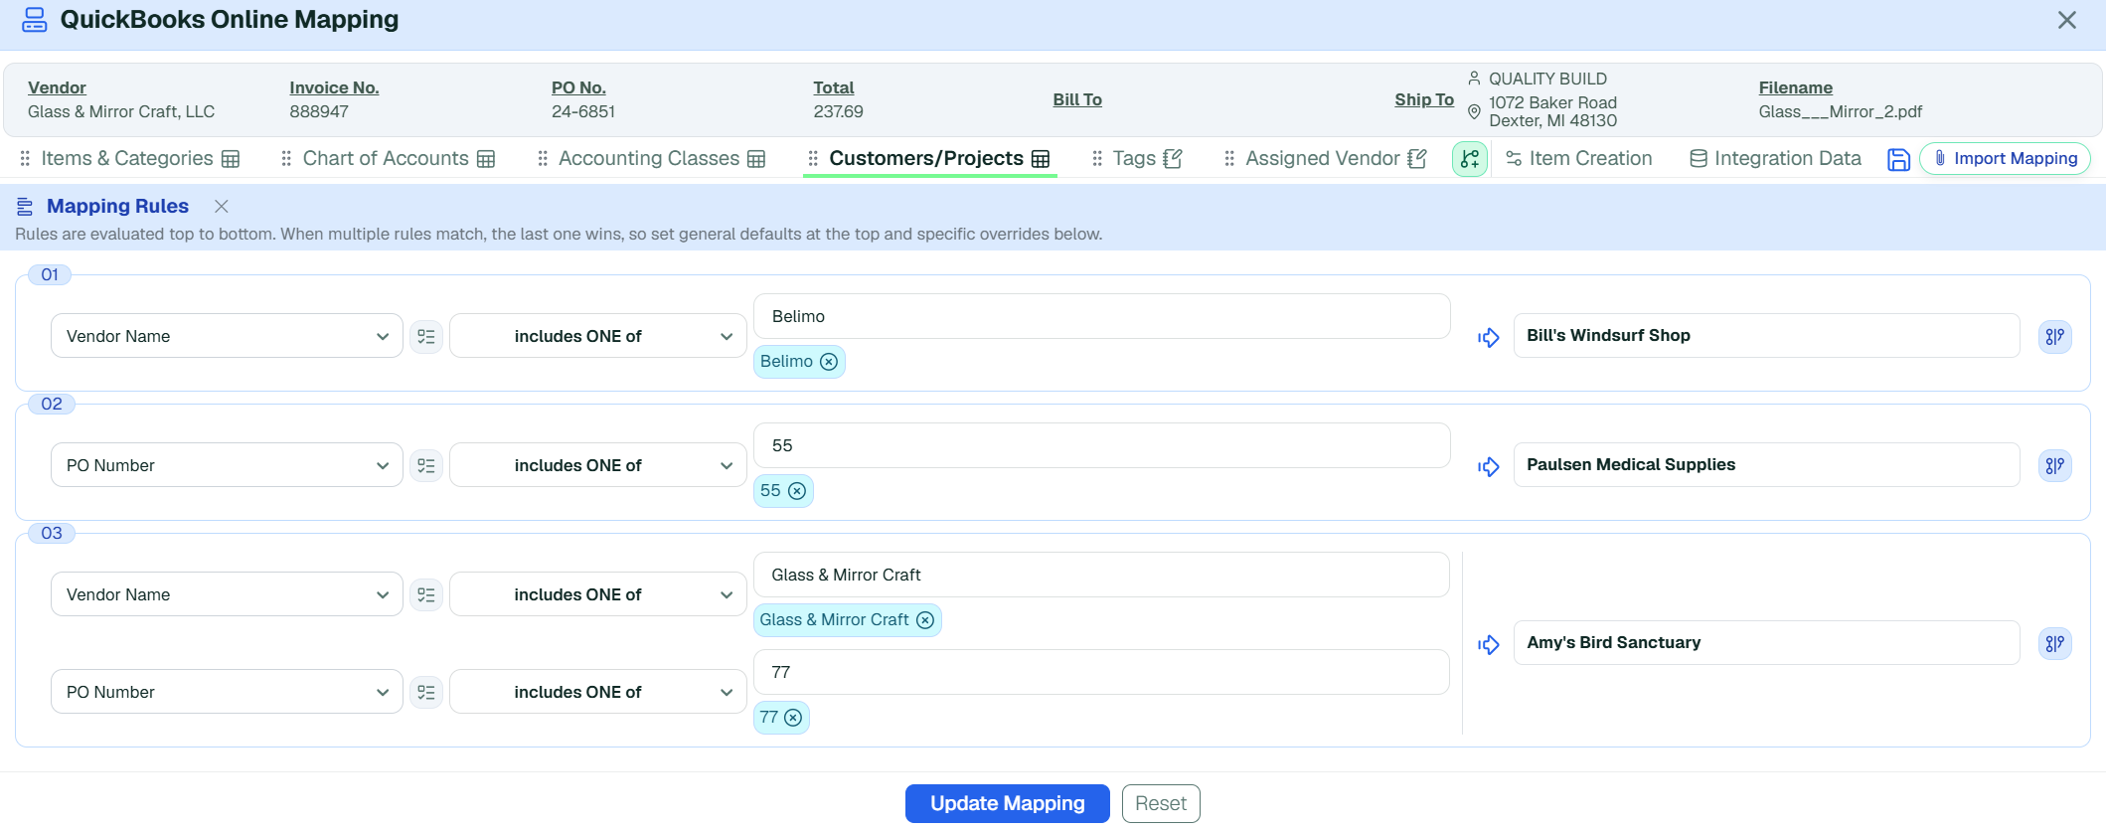Open PO Number dropdown in rule 03
The height and width of the screenshot is (831, 2106).
point(227,692)
